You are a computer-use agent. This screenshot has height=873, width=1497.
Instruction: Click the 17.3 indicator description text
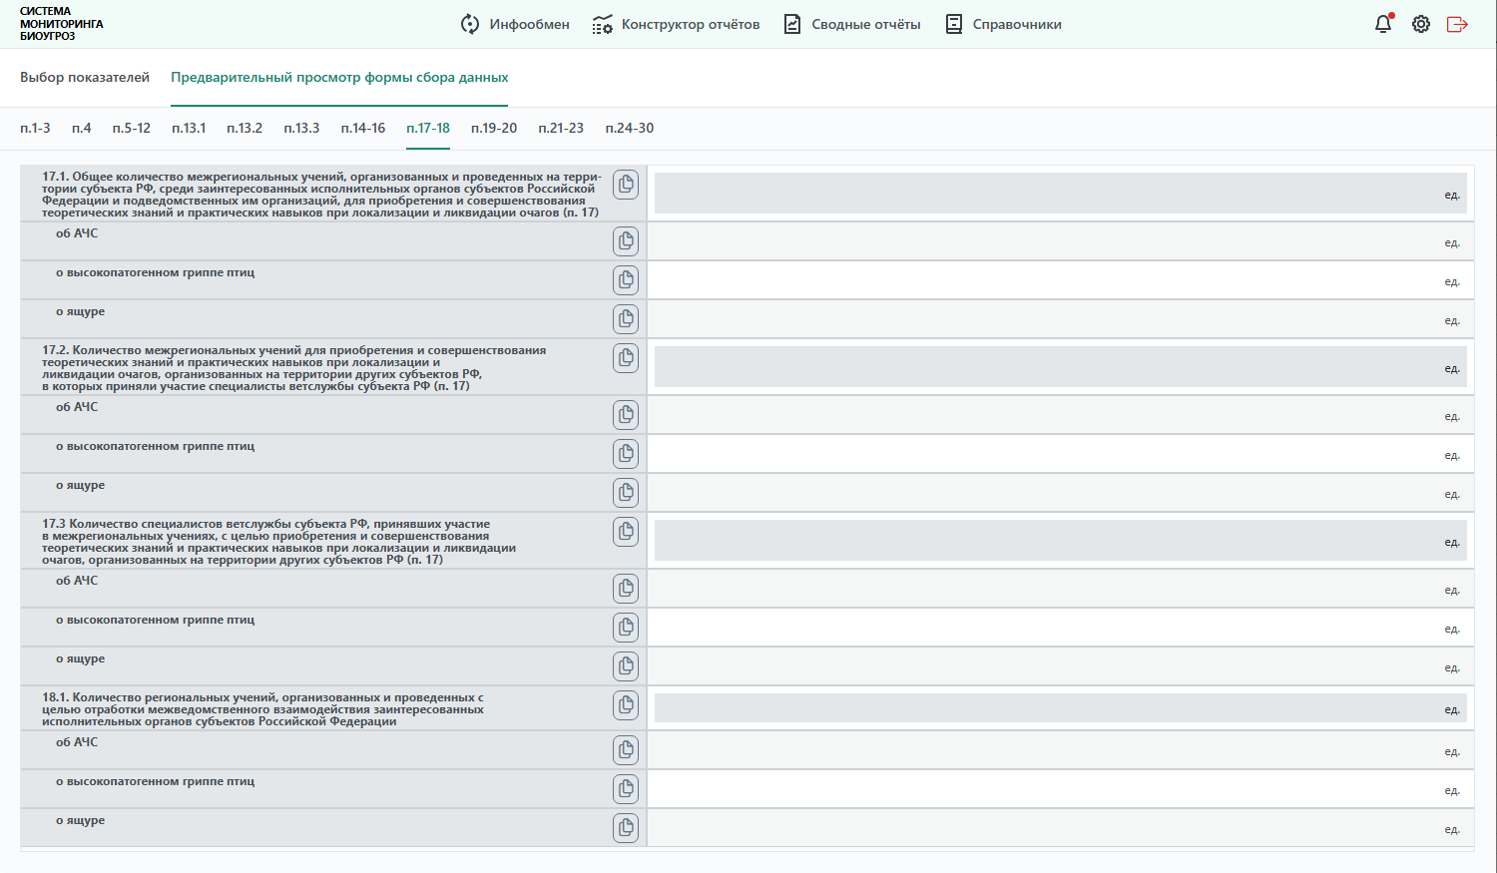pyautogui.click(x=278, y=542)
